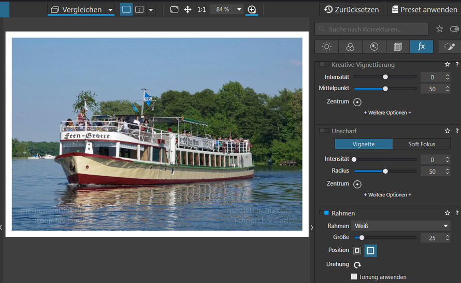Select the fx effects tab
The height and width of the screenshot is (283, 461).
point(421,47)
